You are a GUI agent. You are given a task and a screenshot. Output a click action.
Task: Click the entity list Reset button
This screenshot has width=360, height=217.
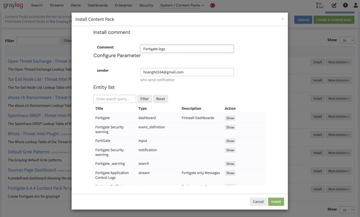point(160,99)
